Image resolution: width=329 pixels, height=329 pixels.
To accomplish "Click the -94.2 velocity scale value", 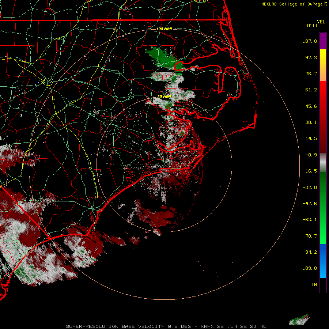I will click(310, 252).
